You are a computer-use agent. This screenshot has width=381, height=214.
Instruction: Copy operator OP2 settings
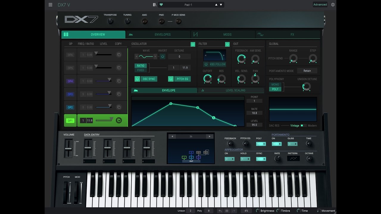119,107
